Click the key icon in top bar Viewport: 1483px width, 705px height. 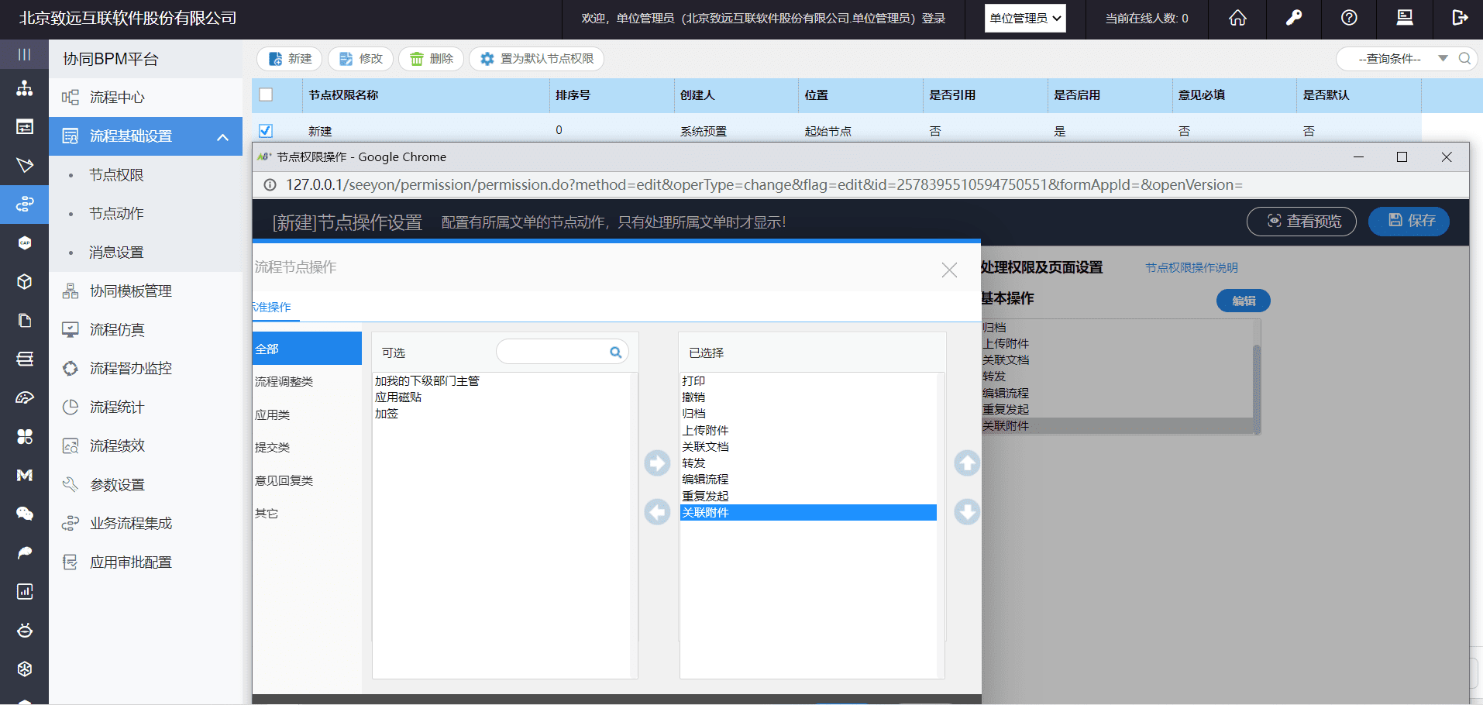[1294, 18]
